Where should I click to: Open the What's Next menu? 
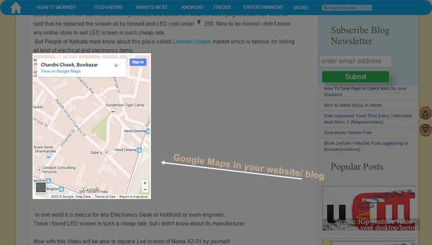coord(151,7)
